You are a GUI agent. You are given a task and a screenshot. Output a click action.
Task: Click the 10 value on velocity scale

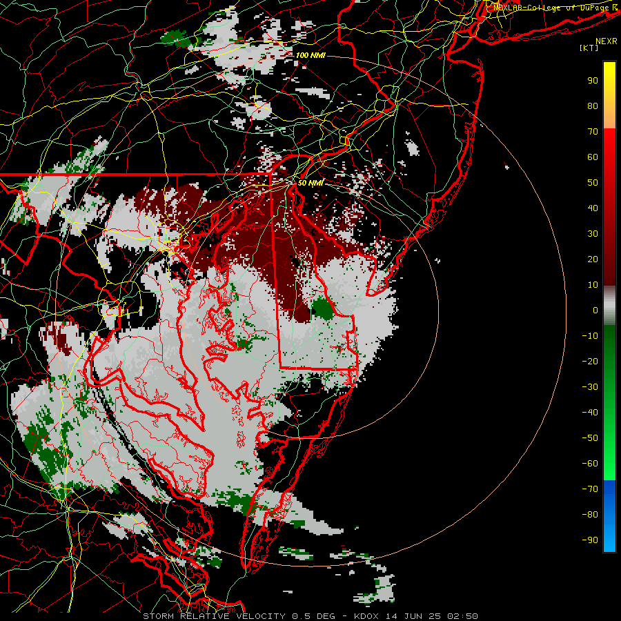tap(593, 285)
